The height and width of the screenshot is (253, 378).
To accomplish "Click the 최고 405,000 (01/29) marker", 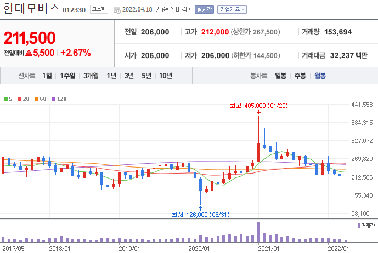I will click(258, 106).
